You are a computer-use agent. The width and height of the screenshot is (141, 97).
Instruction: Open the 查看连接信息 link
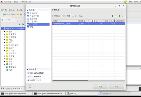[36, 80]
